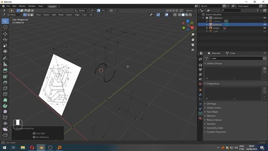Switch to wireframe shading

click(x=180, y=15)
